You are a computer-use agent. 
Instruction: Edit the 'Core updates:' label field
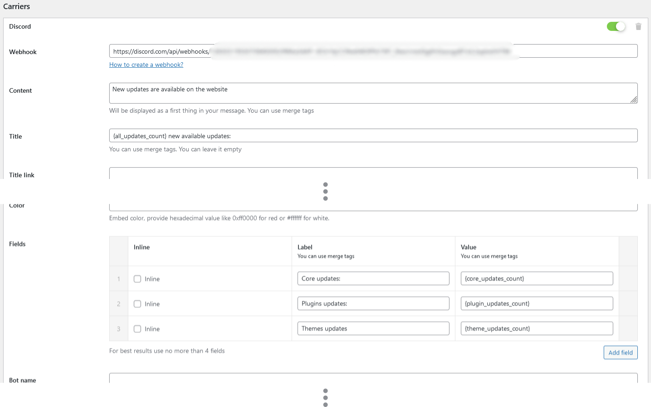(373, 278)
